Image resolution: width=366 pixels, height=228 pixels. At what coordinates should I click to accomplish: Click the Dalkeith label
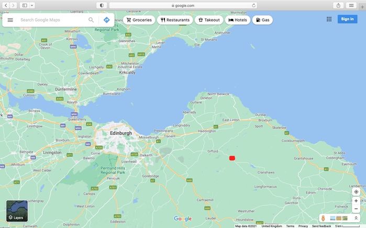[x=146, y=155]
